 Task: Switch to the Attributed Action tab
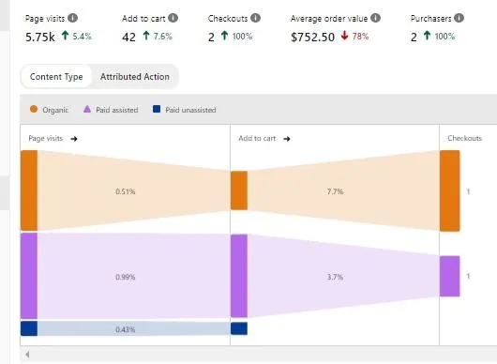click(135, 76)
